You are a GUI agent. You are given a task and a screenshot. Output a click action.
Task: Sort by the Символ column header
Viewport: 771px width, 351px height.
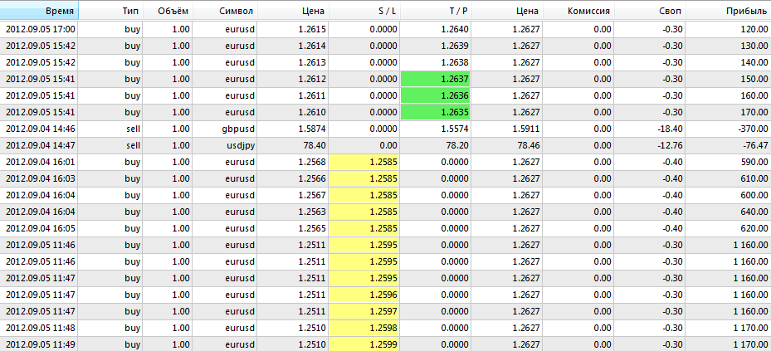[224, 10]
